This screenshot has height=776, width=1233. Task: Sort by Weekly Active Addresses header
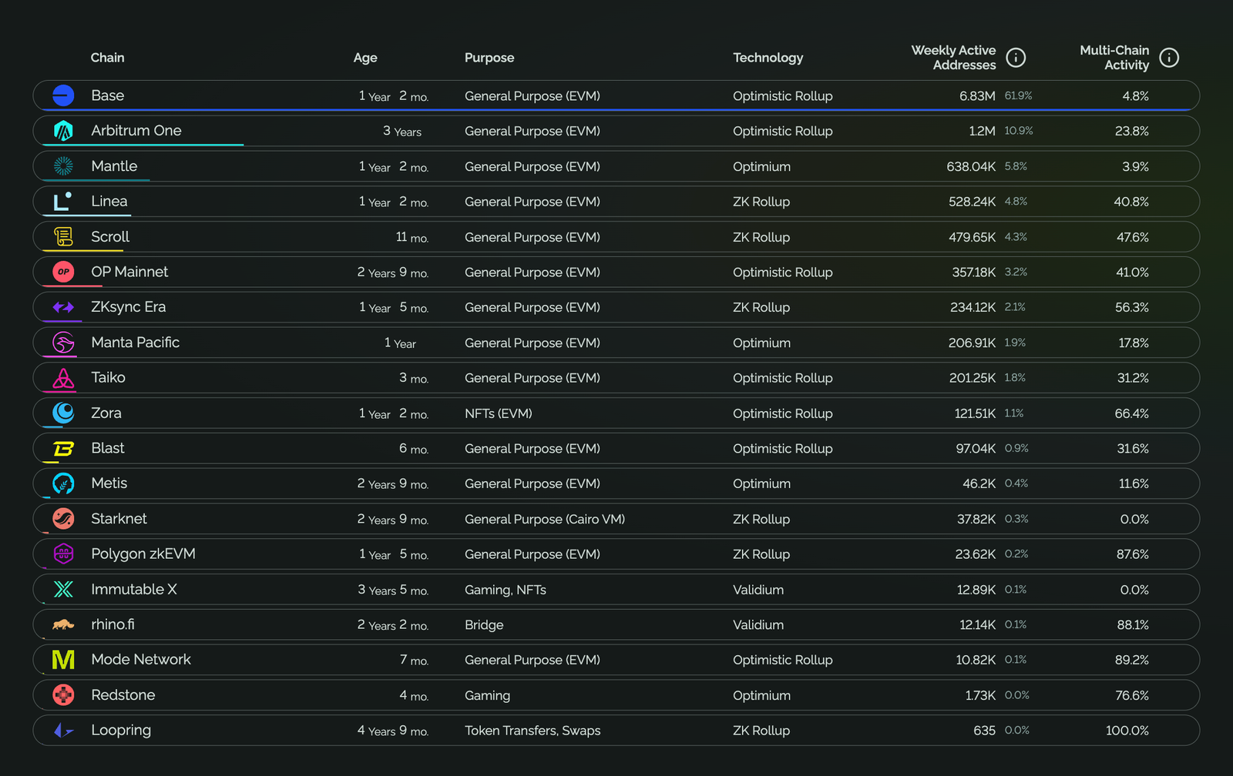(x=953, y=58)
